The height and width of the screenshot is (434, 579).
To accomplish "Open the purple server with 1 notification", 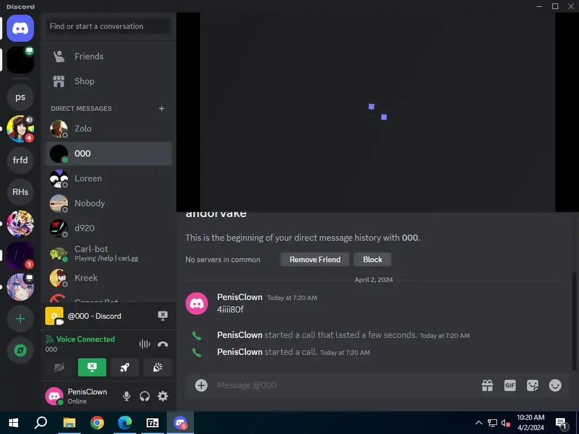I will (x=20, y=255).
